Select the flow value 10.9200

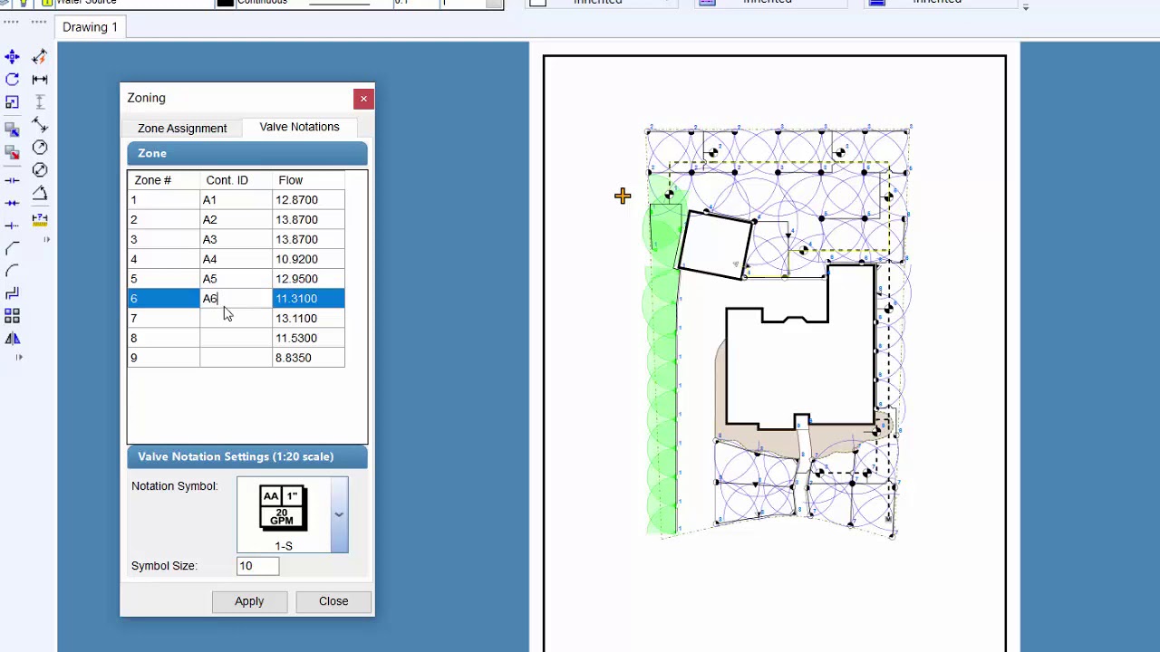pos(308,259)
